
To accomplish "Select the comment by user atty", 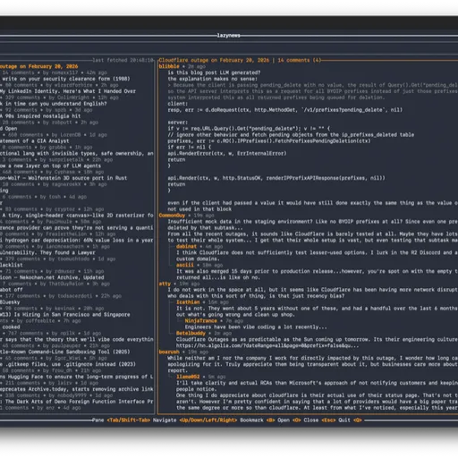I will tap(165, 284).
